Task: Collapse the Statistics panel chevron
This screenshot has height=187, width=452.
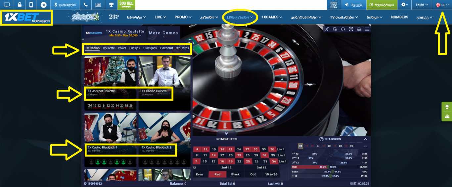Action: point(365,139)
